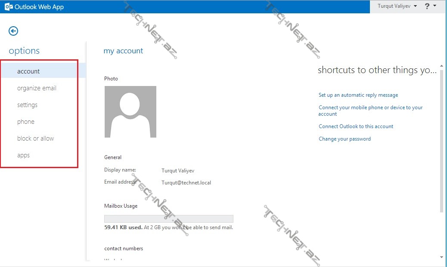
Task: Click the Mailbox Usage progress bar
Action: (168, 219)
